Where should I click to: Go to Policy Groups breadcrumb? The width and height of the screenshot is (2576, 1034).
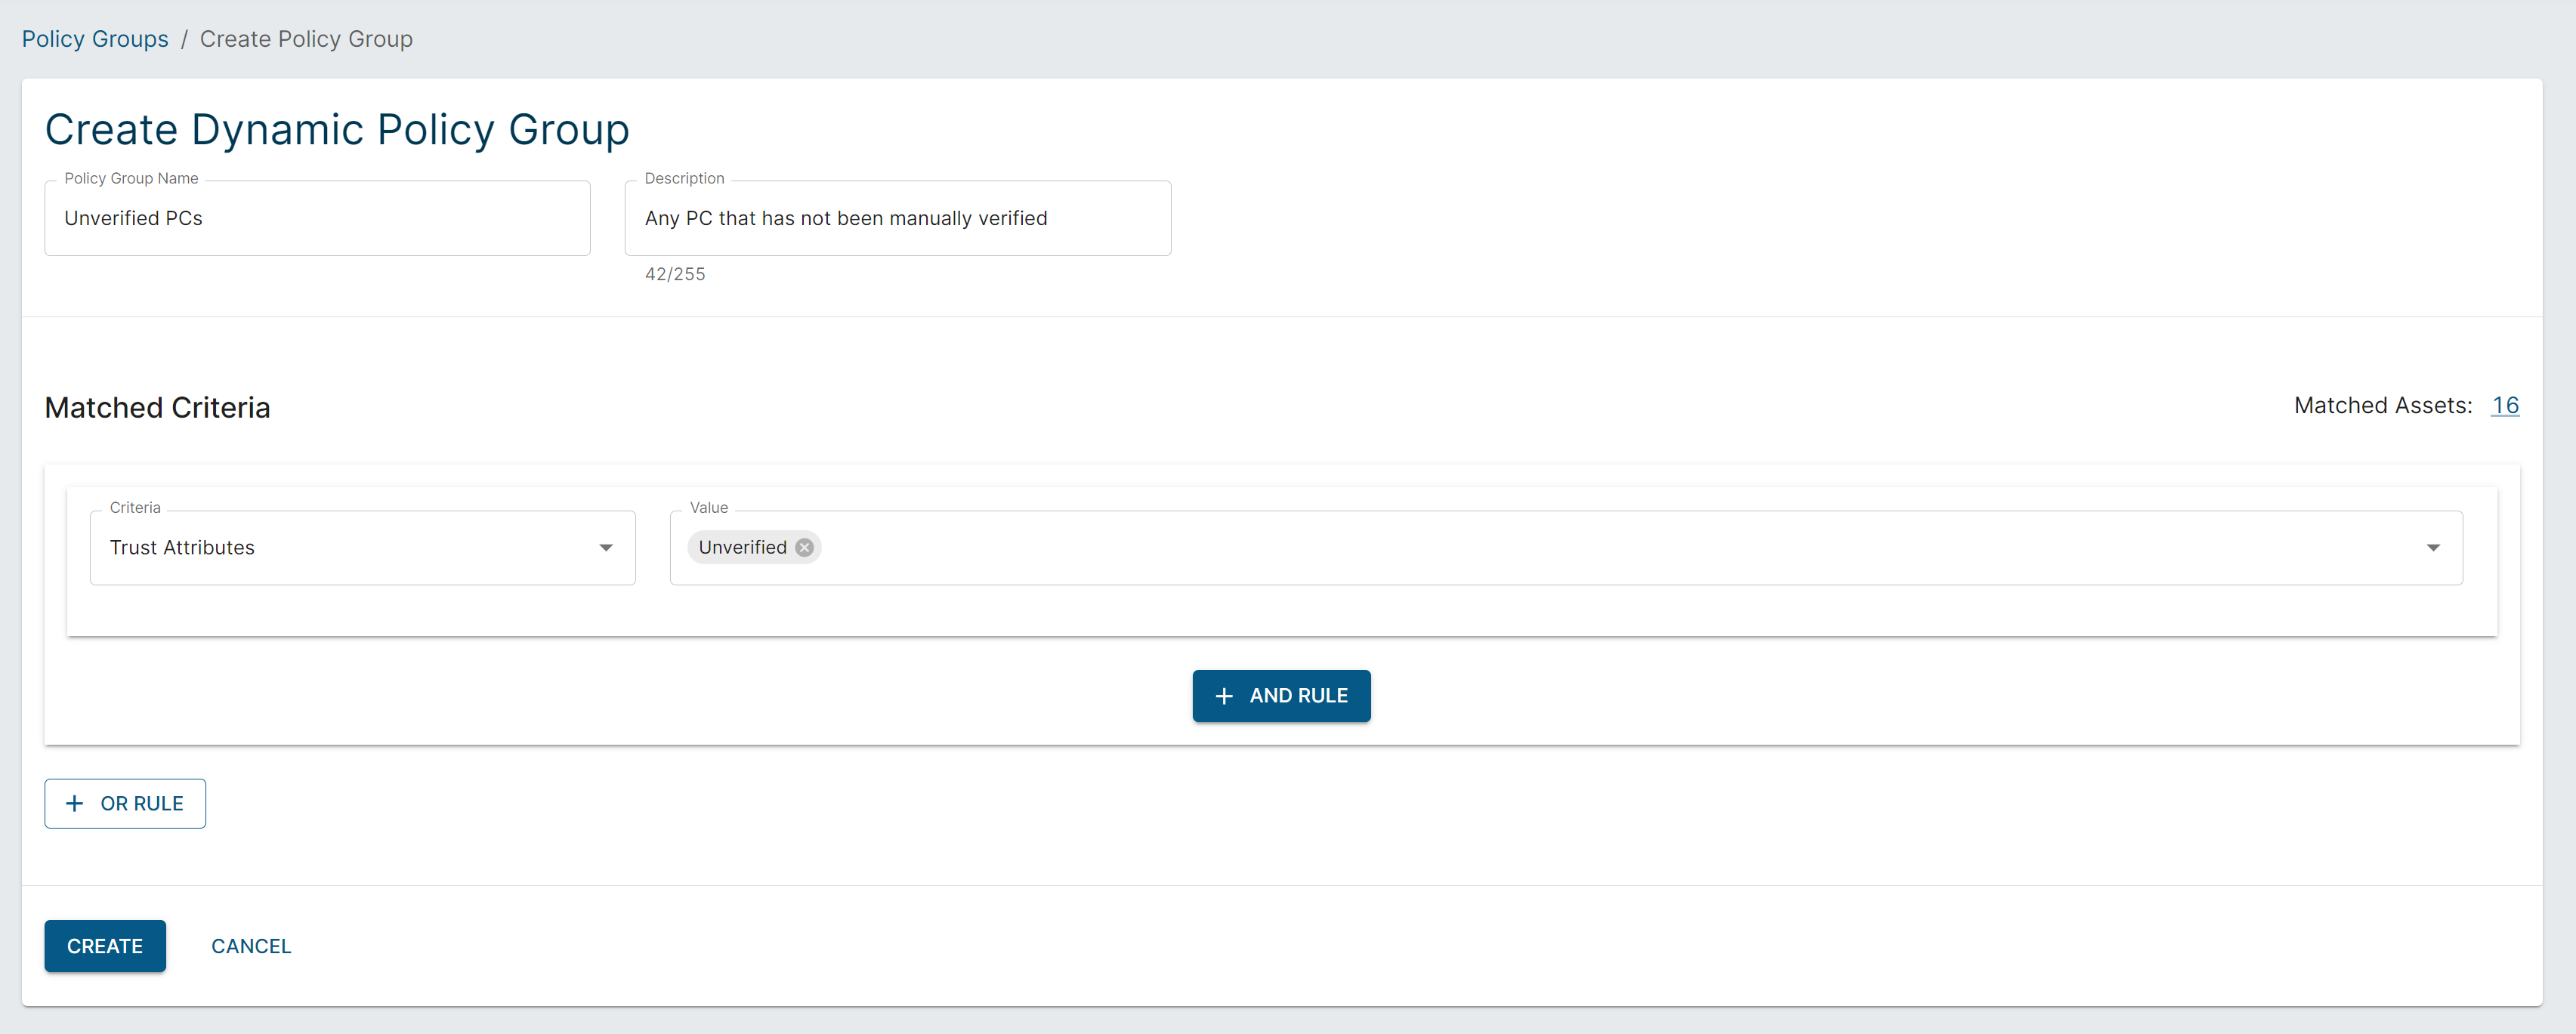pyautogui.click(x=95, y=39)
